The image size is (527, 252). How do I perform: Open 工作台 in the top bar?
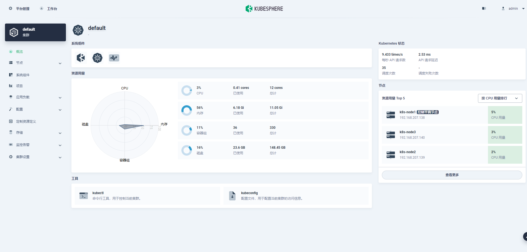tap(52, 9)
